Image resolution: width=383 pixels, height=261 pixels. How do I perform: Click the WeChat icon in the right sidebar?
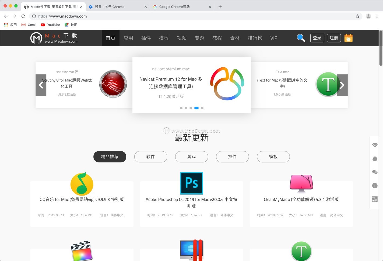tap(375, 172)
